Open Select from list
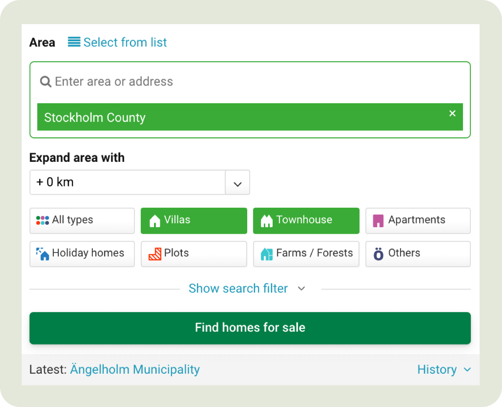Viewport: 502px width, 407px height. click(125, 42)
